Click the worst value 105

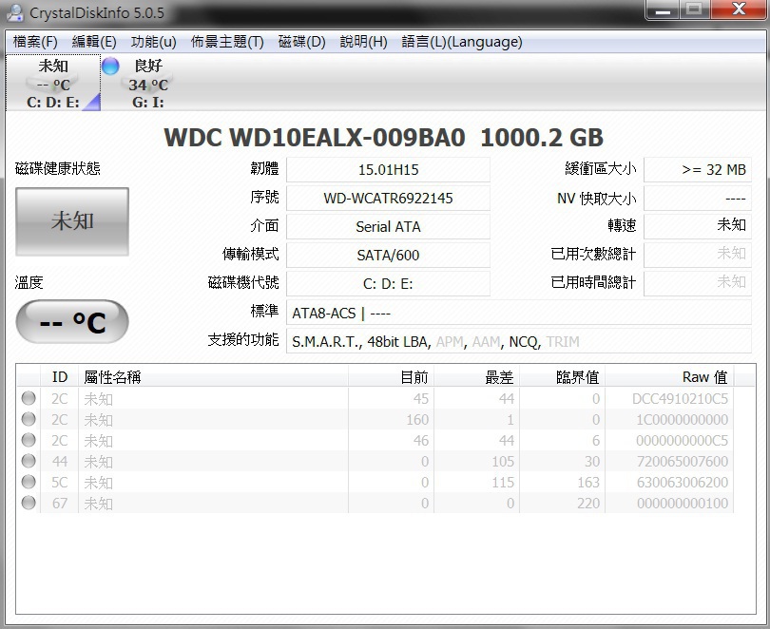coord(503,461)
